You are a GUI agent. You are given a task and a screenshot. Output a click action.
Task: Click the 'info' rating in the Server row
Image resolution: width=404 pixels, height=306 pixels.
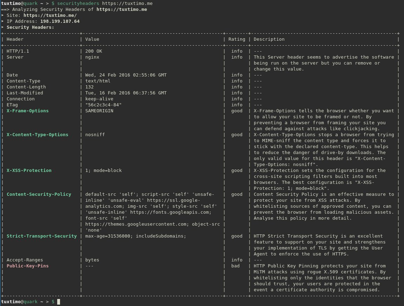click(237, 57)
